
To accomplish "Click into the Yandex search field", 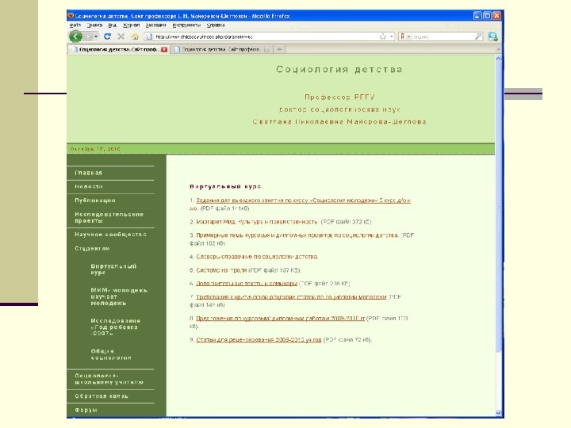I will 443,36.
